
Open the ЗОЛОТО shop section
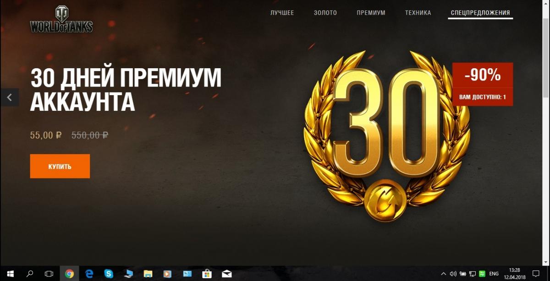click(x=325, y=13)
